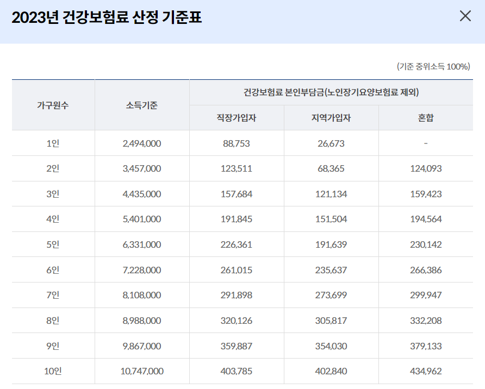
Task: Click the 191,845 cell
Action: click(x=237, y=219)
